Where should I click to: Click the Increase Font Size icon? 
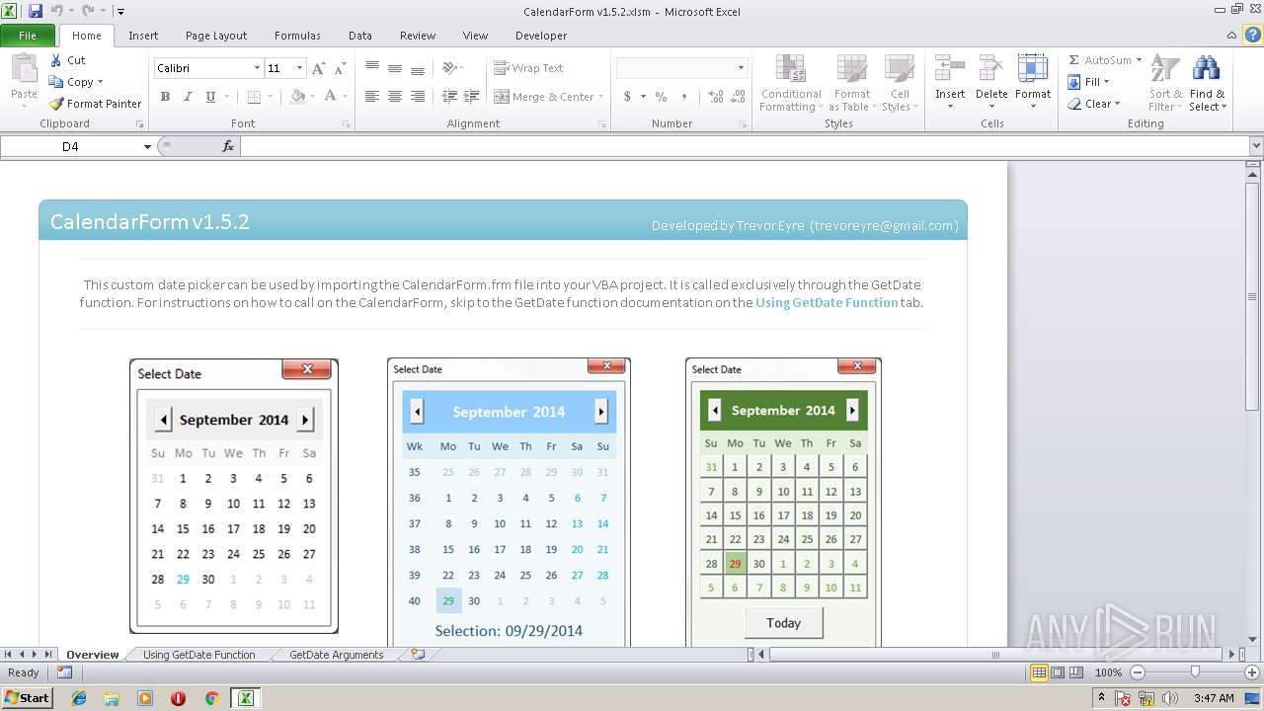tap(318, 68)
